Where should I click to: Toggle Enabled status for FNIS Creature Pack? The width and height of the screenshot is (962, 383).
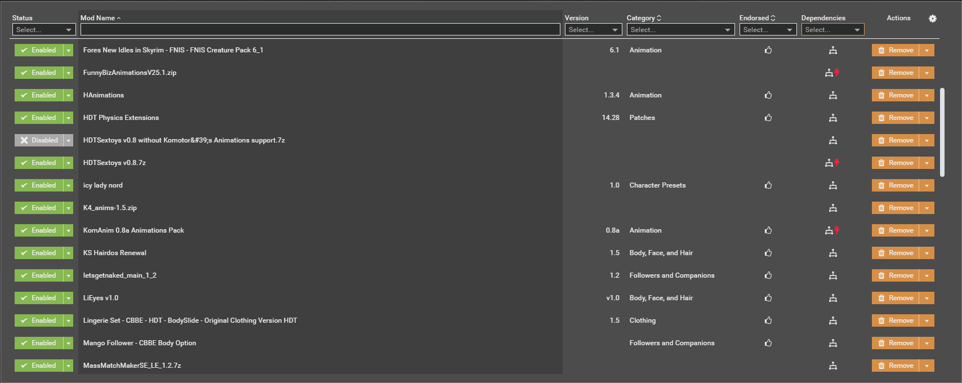pos(38,50)
